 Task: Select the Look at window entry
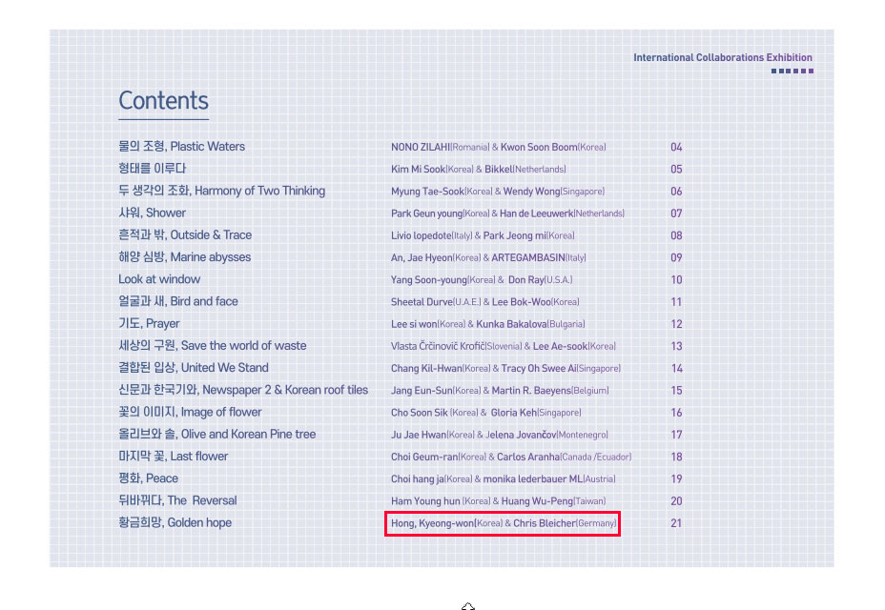159,279
